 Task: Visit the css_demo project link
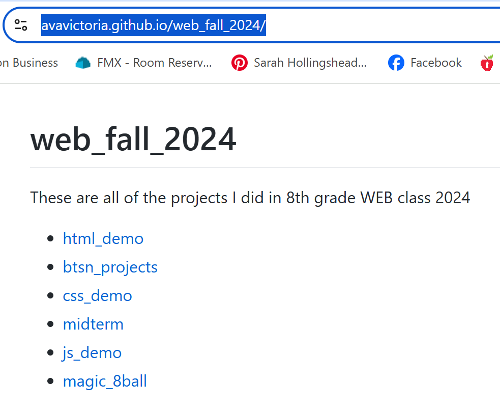click(97, 295)
